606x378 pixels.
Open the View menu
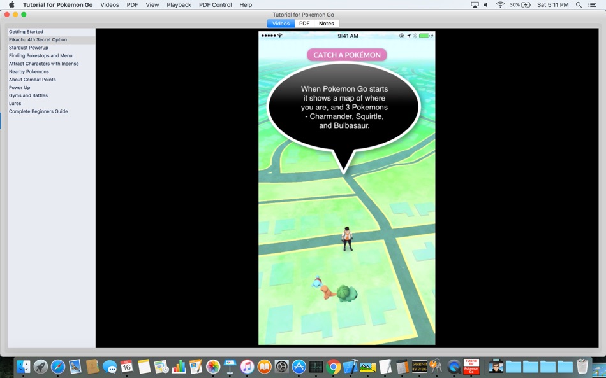[x=152, y=4]
